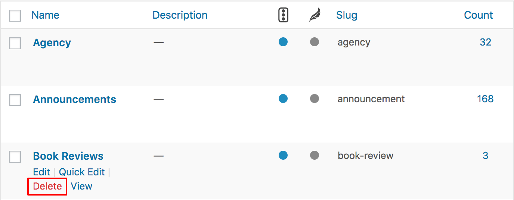Open Quick Edit for Book Reviews
514x200 pixels.
click(82, 172)
